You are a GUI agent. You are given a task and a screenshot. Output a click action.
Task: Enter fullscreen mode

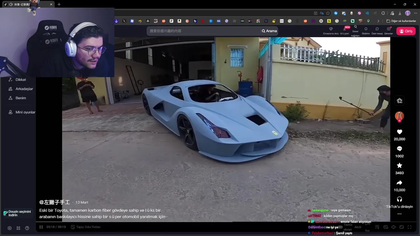pyautogui.click(x=409, y=227)
